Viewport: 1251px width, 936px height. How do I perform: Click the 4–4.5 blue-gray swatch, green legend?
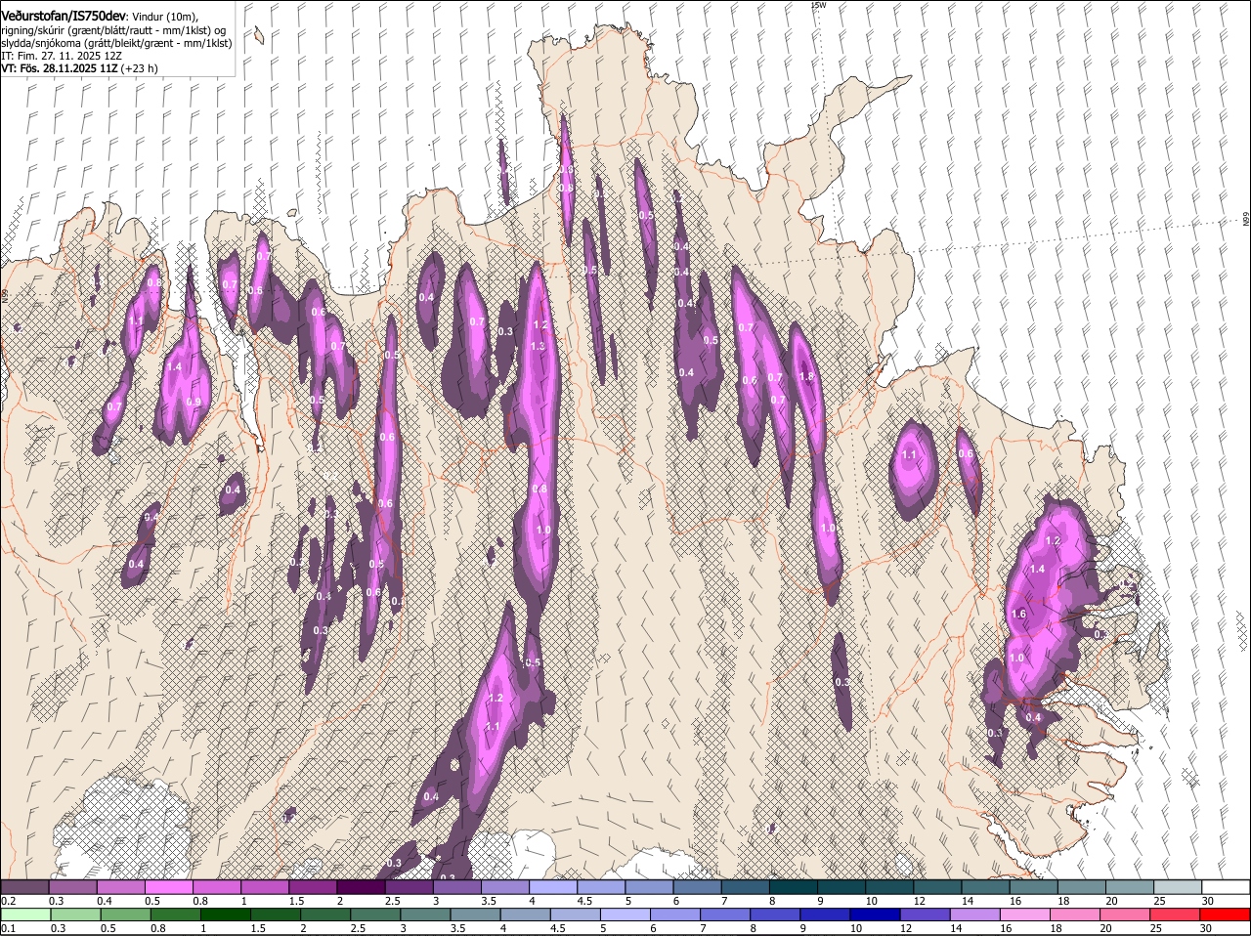click(x=525, y=915)
